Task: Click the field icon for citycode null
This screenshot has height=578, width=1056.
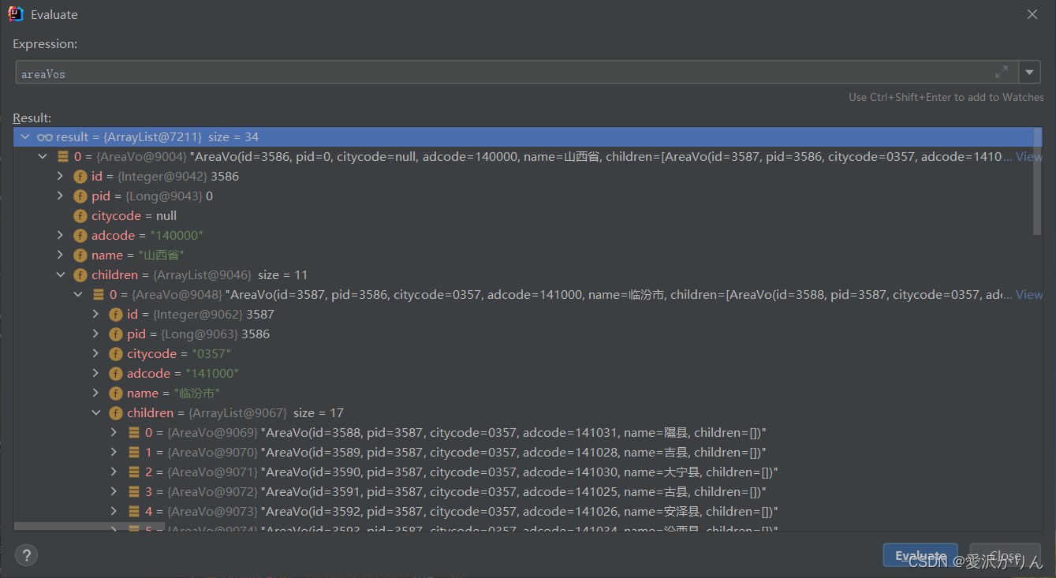Action: pyautogui.click(x=80, y=216)
